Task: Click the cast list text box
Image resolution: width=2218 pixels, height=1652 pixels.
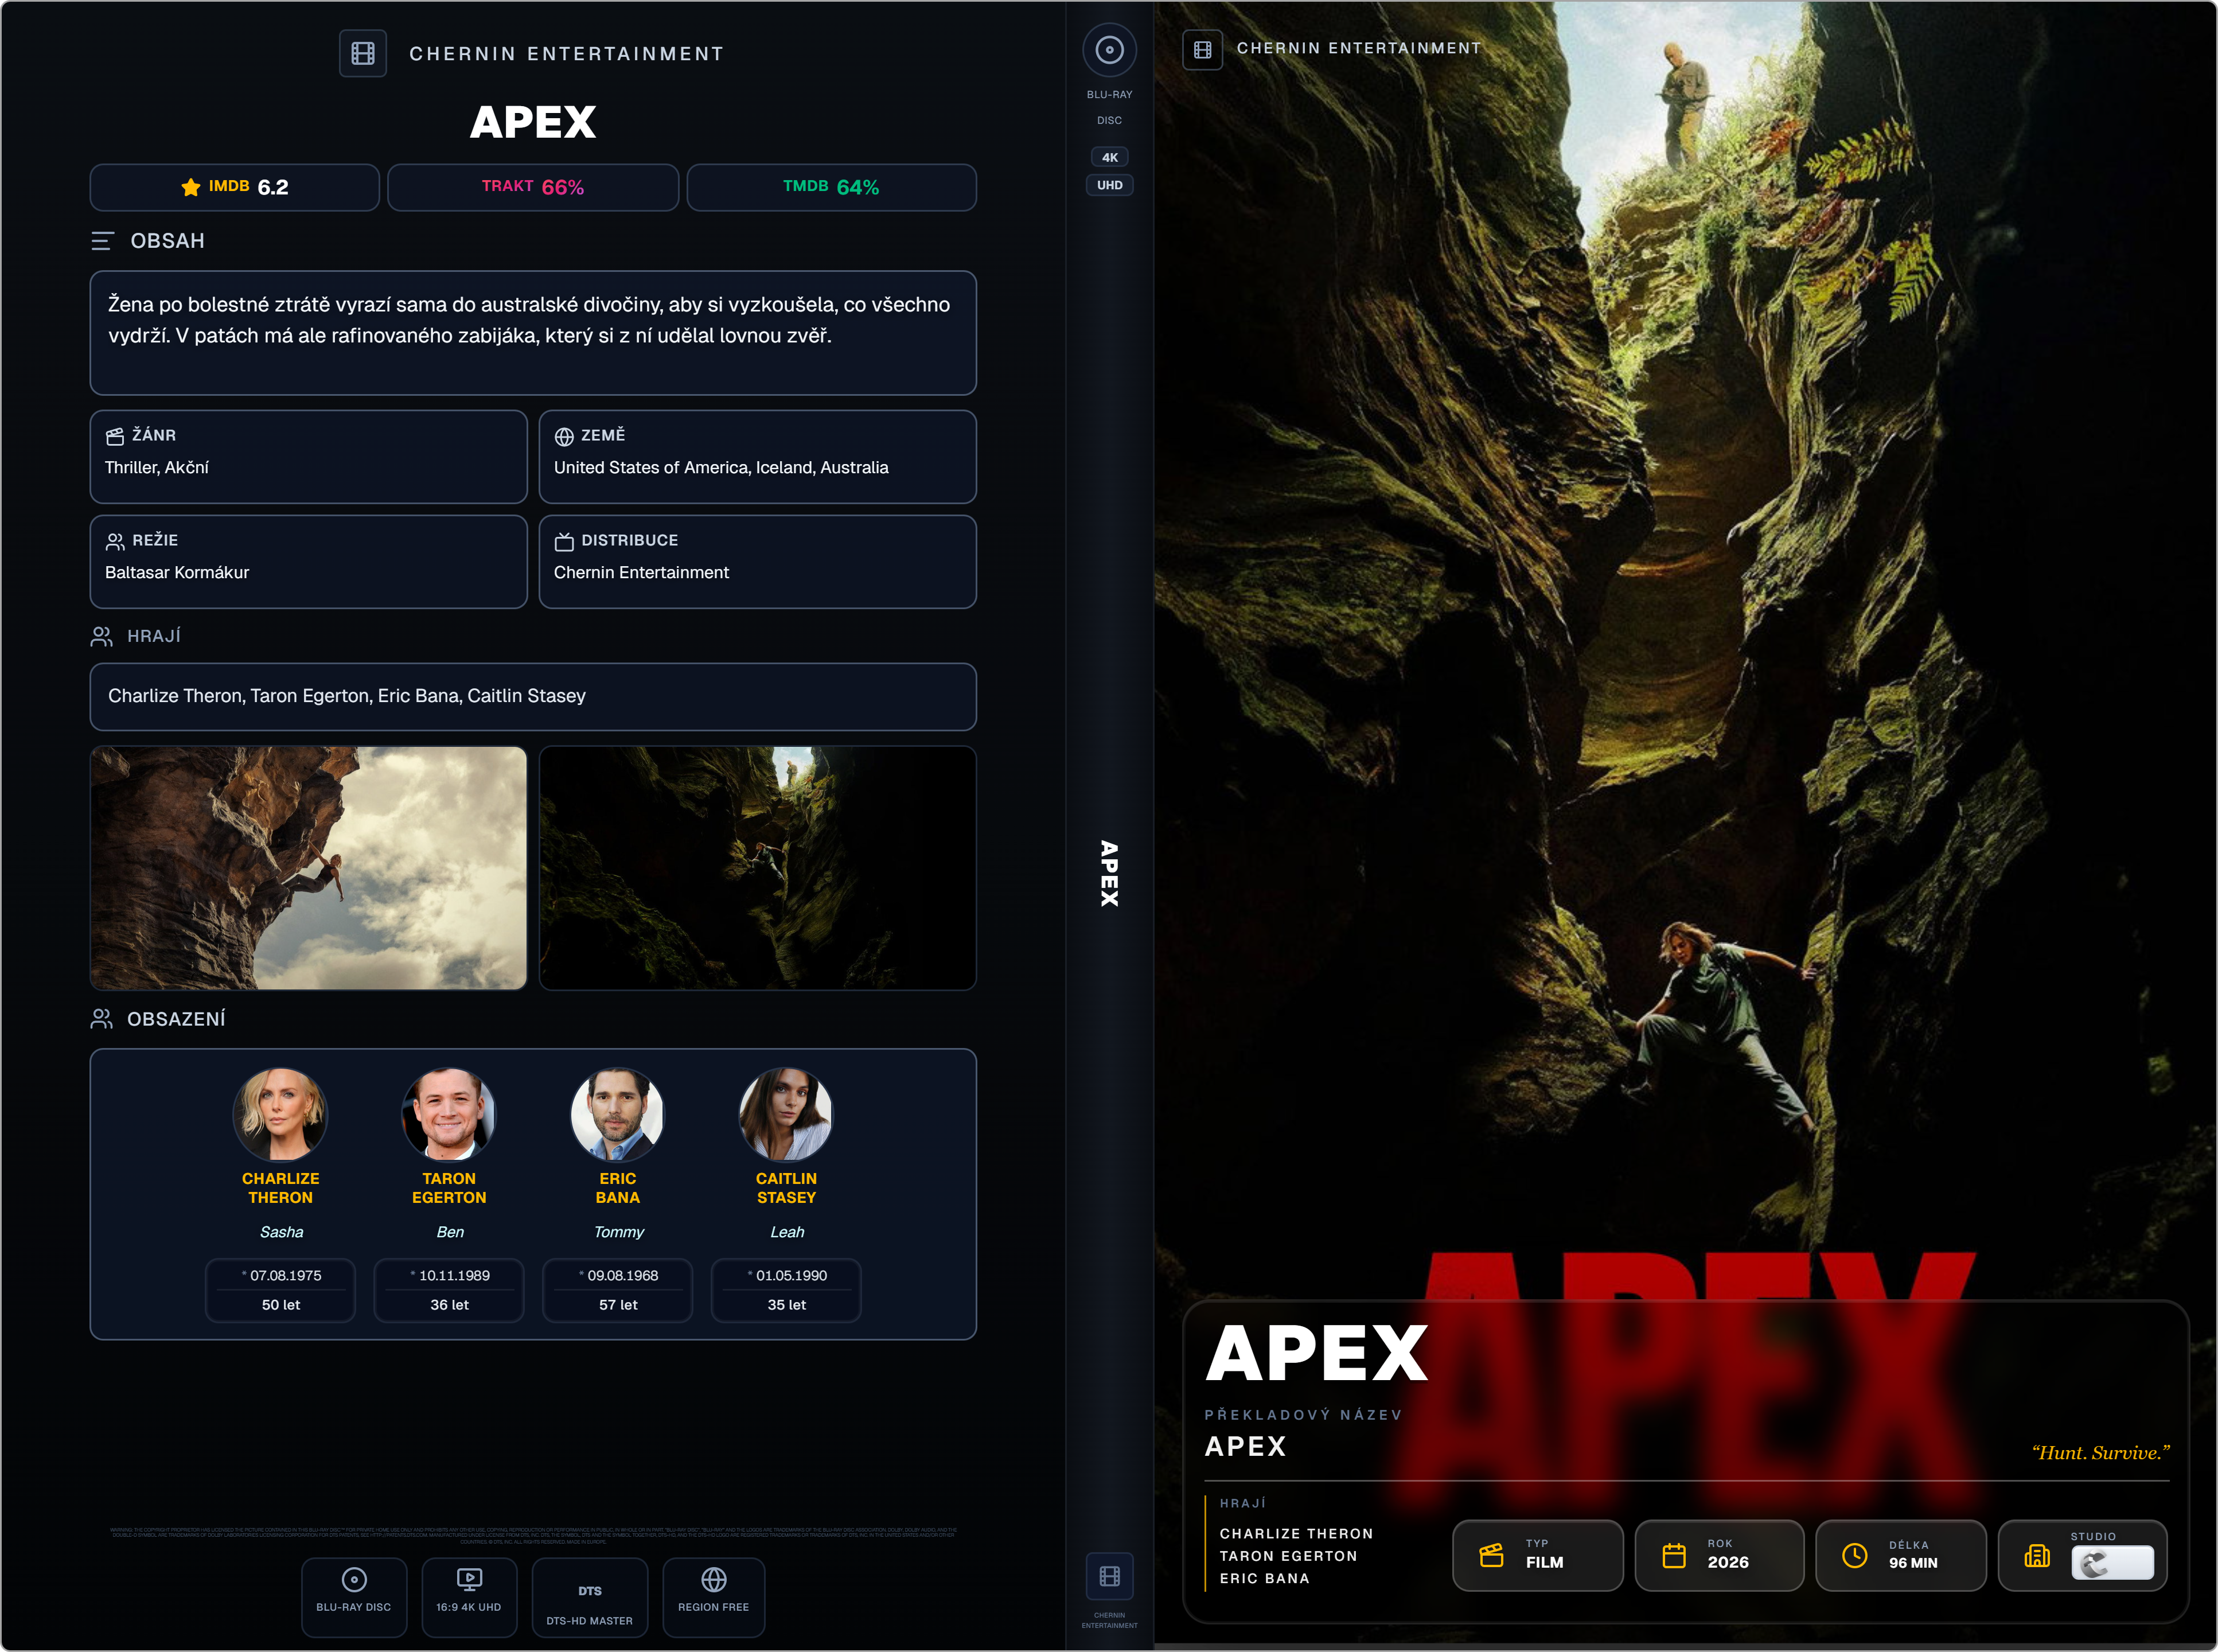Action: [x=533, y=696]
